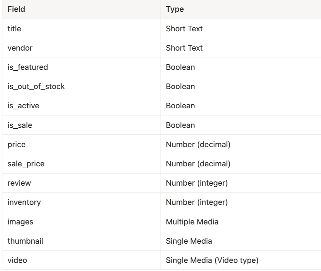Viewport: 321px width, 271px height.
Task: Click the Field column header
Action: click(16, 9)
